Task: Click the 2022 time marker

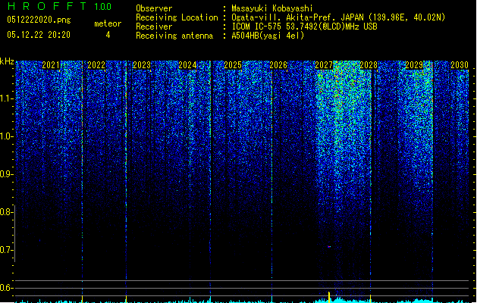Action: pyautogui.click(x=96, y=65)
